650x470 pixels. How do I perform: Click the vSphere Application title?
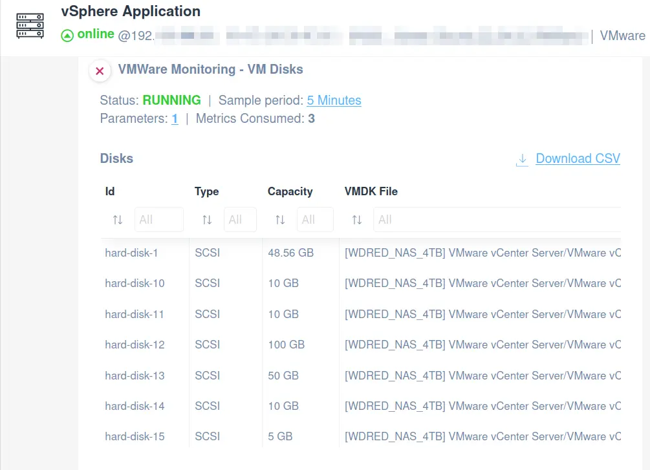(x=131, y=11)
